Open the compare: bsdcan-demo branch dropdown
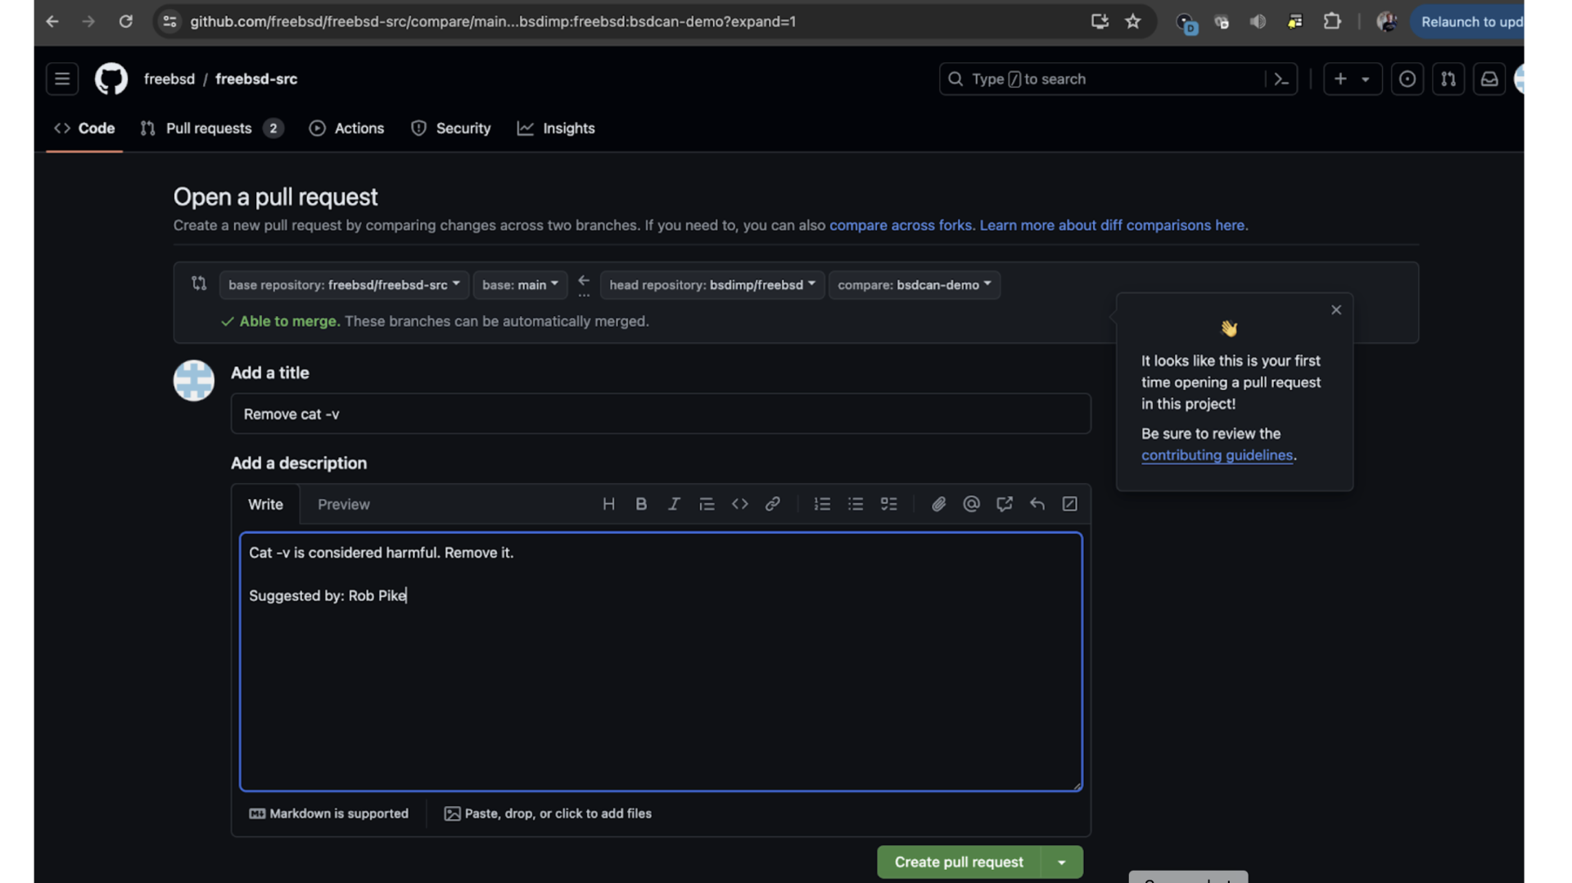 tap(914, 285)
